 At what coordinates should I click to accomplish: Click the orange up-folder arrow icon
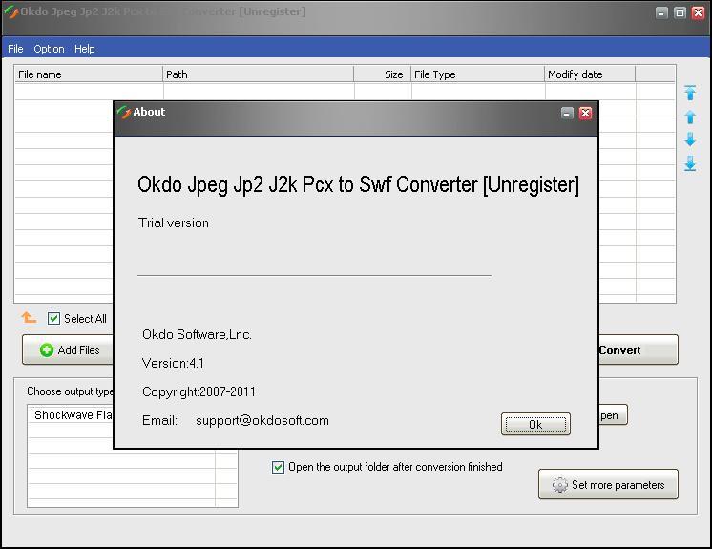tap(29, 317)
